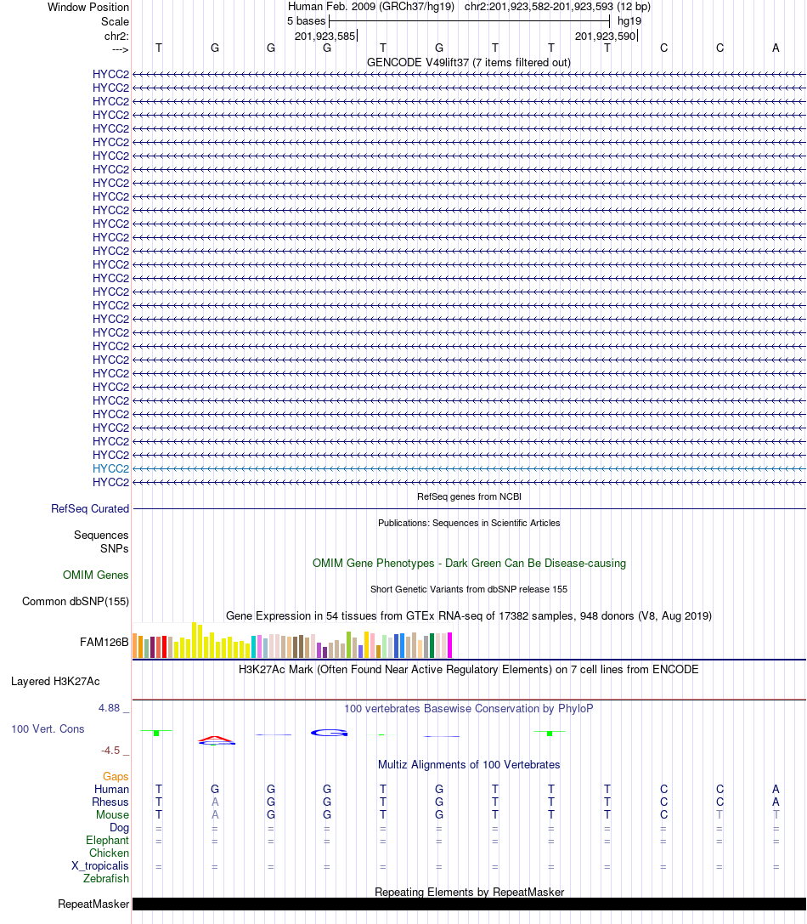The height and width of the screenshot is (924, 807).
Task: Click the chr2:201,923,582-201,923,593 (12 bp) position text
Action: coord(557,7)
